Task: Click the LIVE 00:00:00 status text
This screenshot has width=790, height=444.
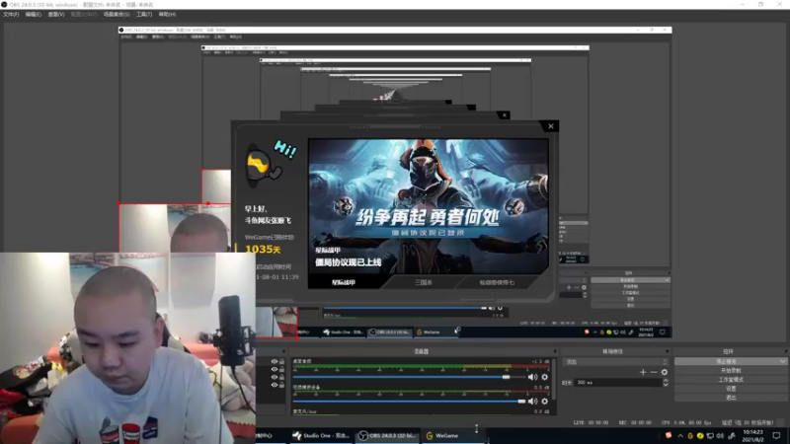Action: pyautogui.click(x=591, y=423)
